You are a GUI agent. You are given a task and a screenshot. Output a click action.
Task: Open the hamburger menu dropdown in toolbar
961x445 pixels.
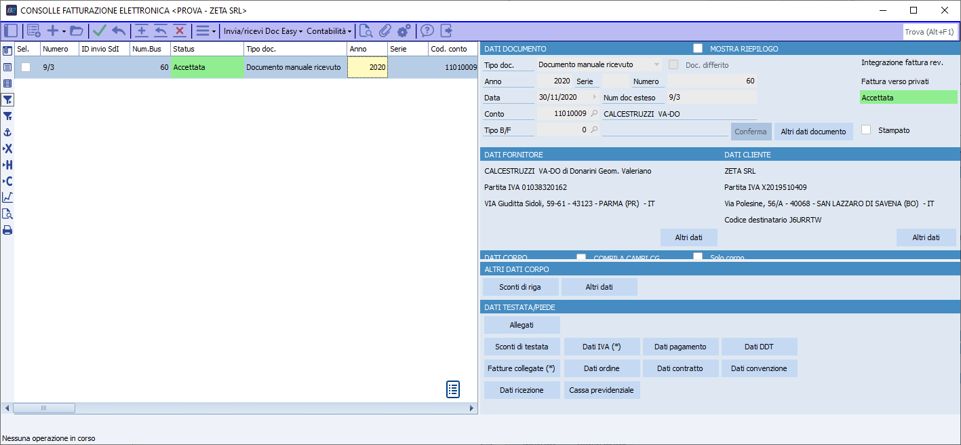(205, 31)
